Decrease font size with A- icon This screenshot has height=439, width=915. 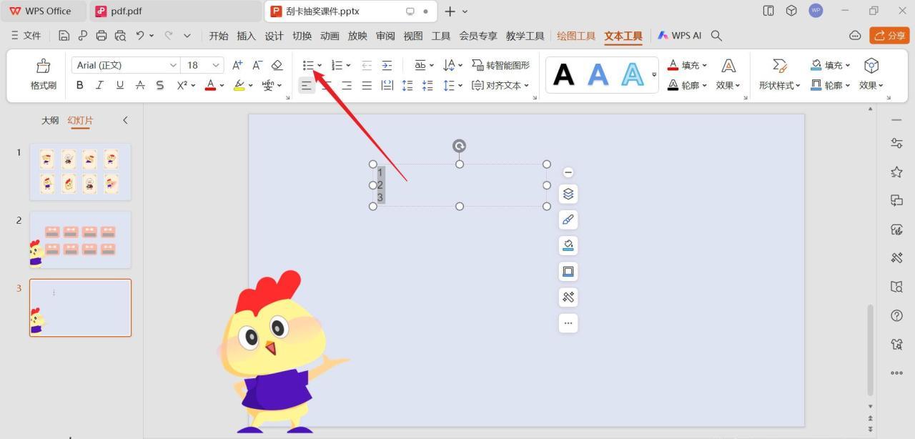pyautogui.click(x=257, y=65)
